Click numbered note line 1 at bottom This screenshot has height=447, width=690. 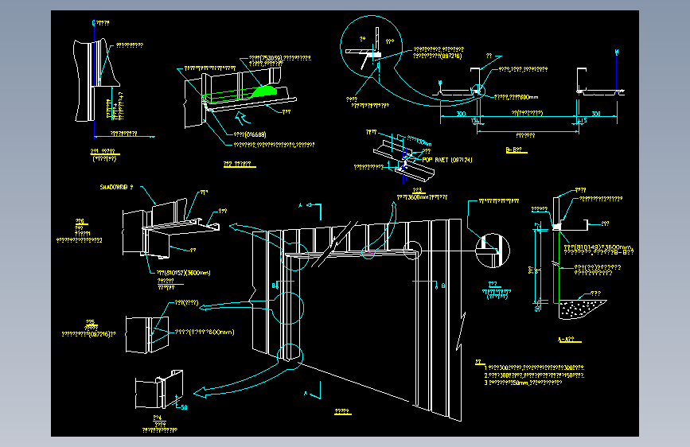point(534,367)
